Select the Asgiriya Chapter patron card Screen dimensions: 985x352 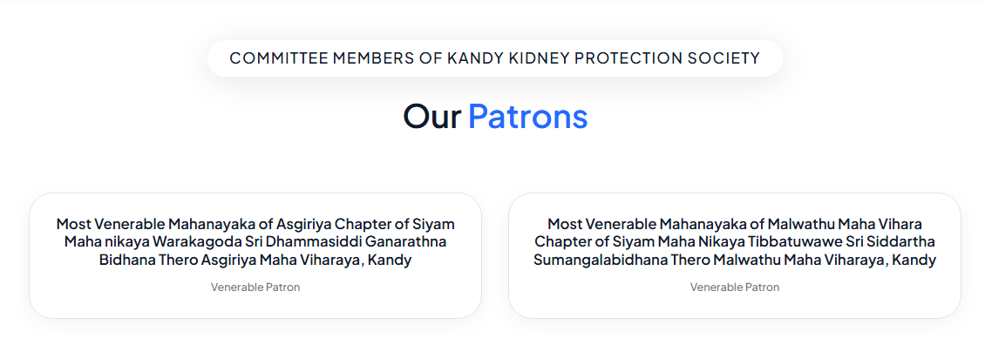coord(255,255)
